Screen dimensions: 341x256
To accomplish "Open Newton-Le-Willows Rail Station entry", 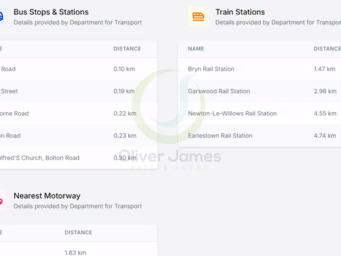I will pos(232,113).
